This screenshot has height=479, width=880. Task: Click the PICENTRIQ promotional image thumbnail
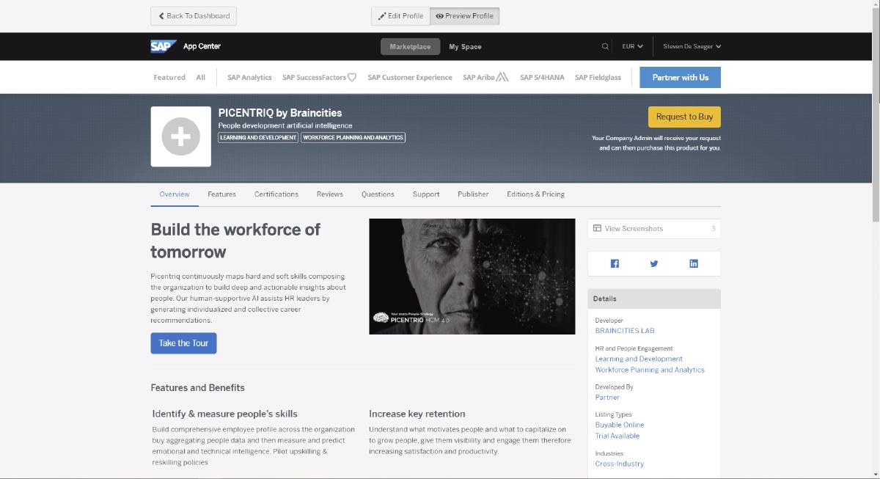click(x=472, y=277)
